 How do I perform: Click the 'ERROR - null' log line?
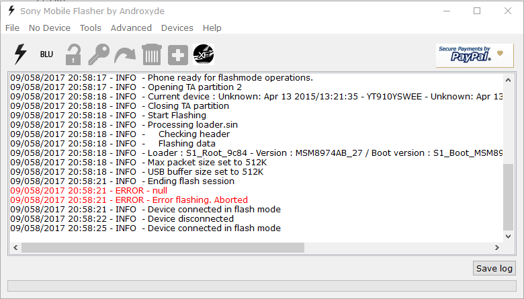coord(89,190)
